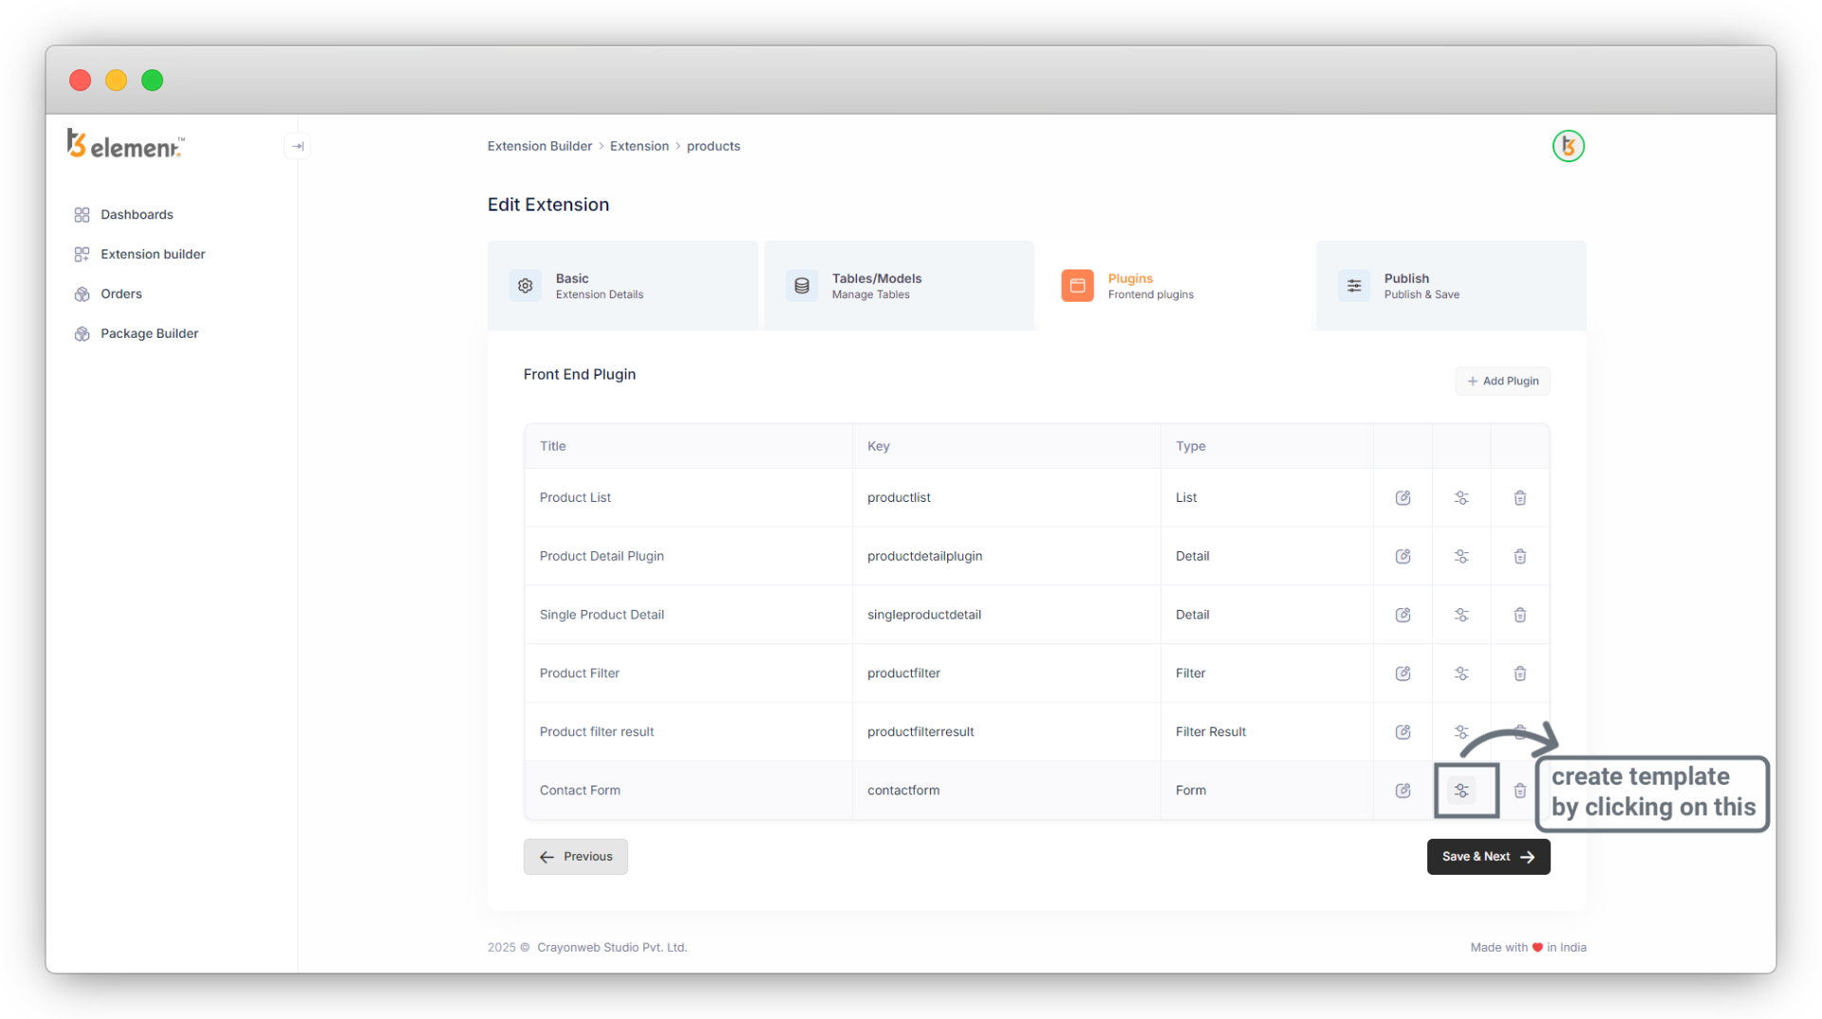Image resolution: width=1822 pixels, height=1019 pixels.
Task: Select Package Builder from sidebar
Action: (149, 334)
